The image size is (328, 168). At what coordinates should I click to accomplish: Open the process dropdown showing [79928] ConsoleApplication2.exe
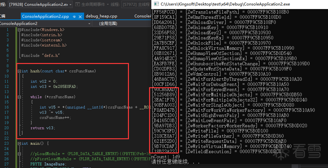[40, 4]
